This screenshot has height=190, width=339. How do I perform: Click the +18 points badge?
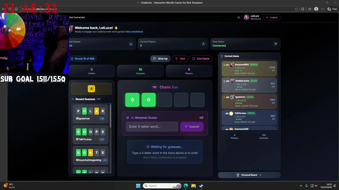tap(102, 118)
